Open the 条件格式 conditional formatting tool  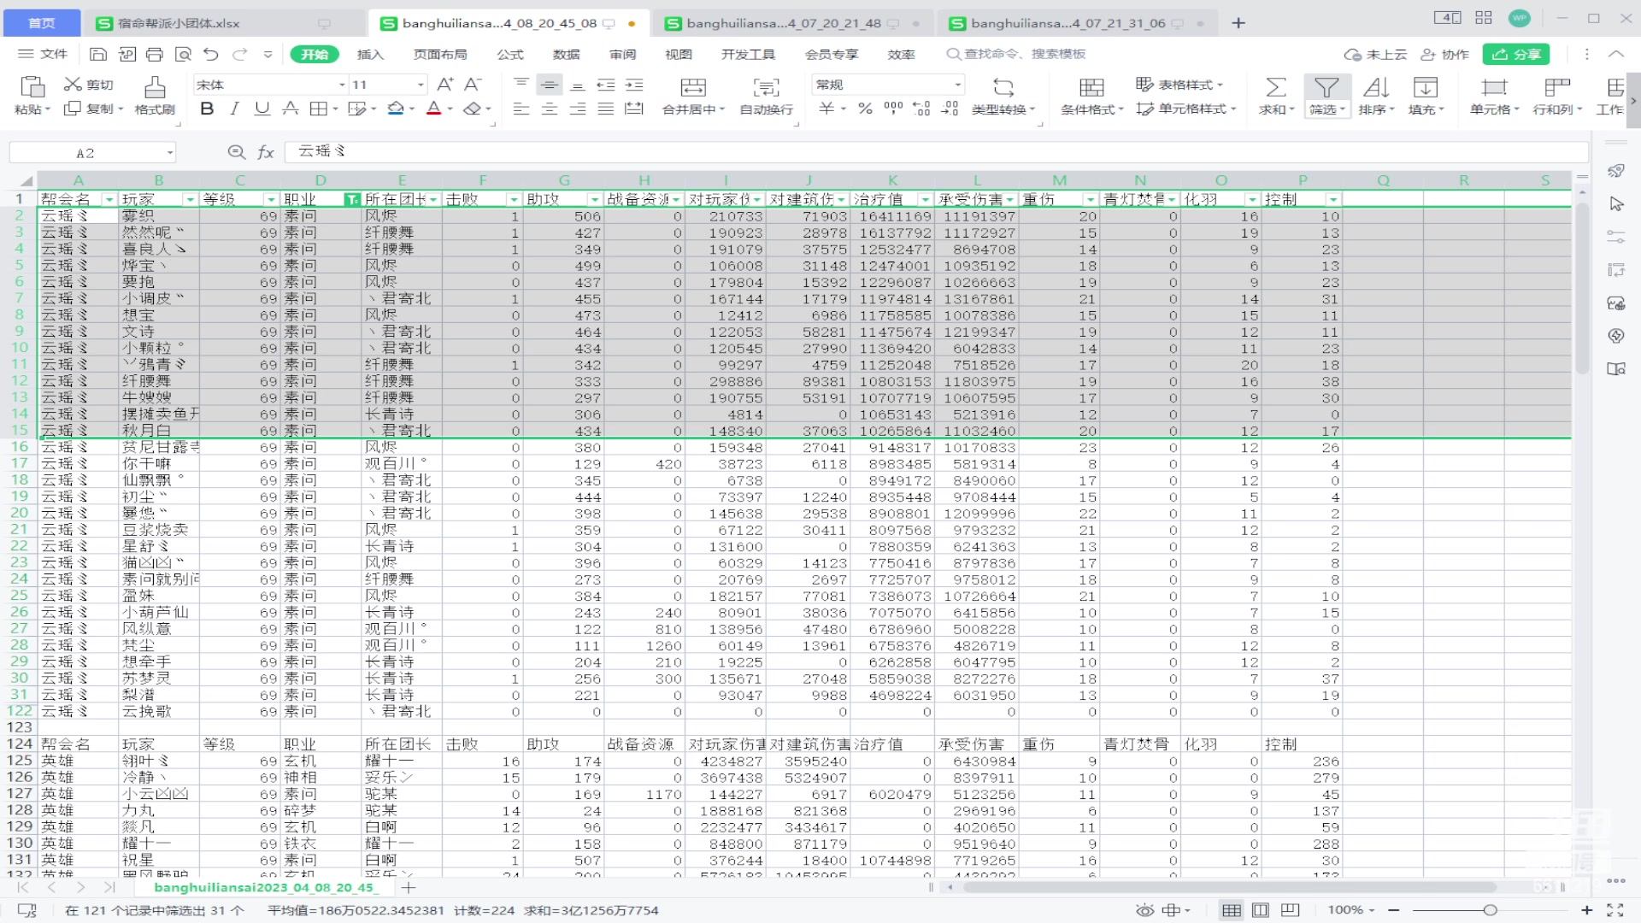1091,97
